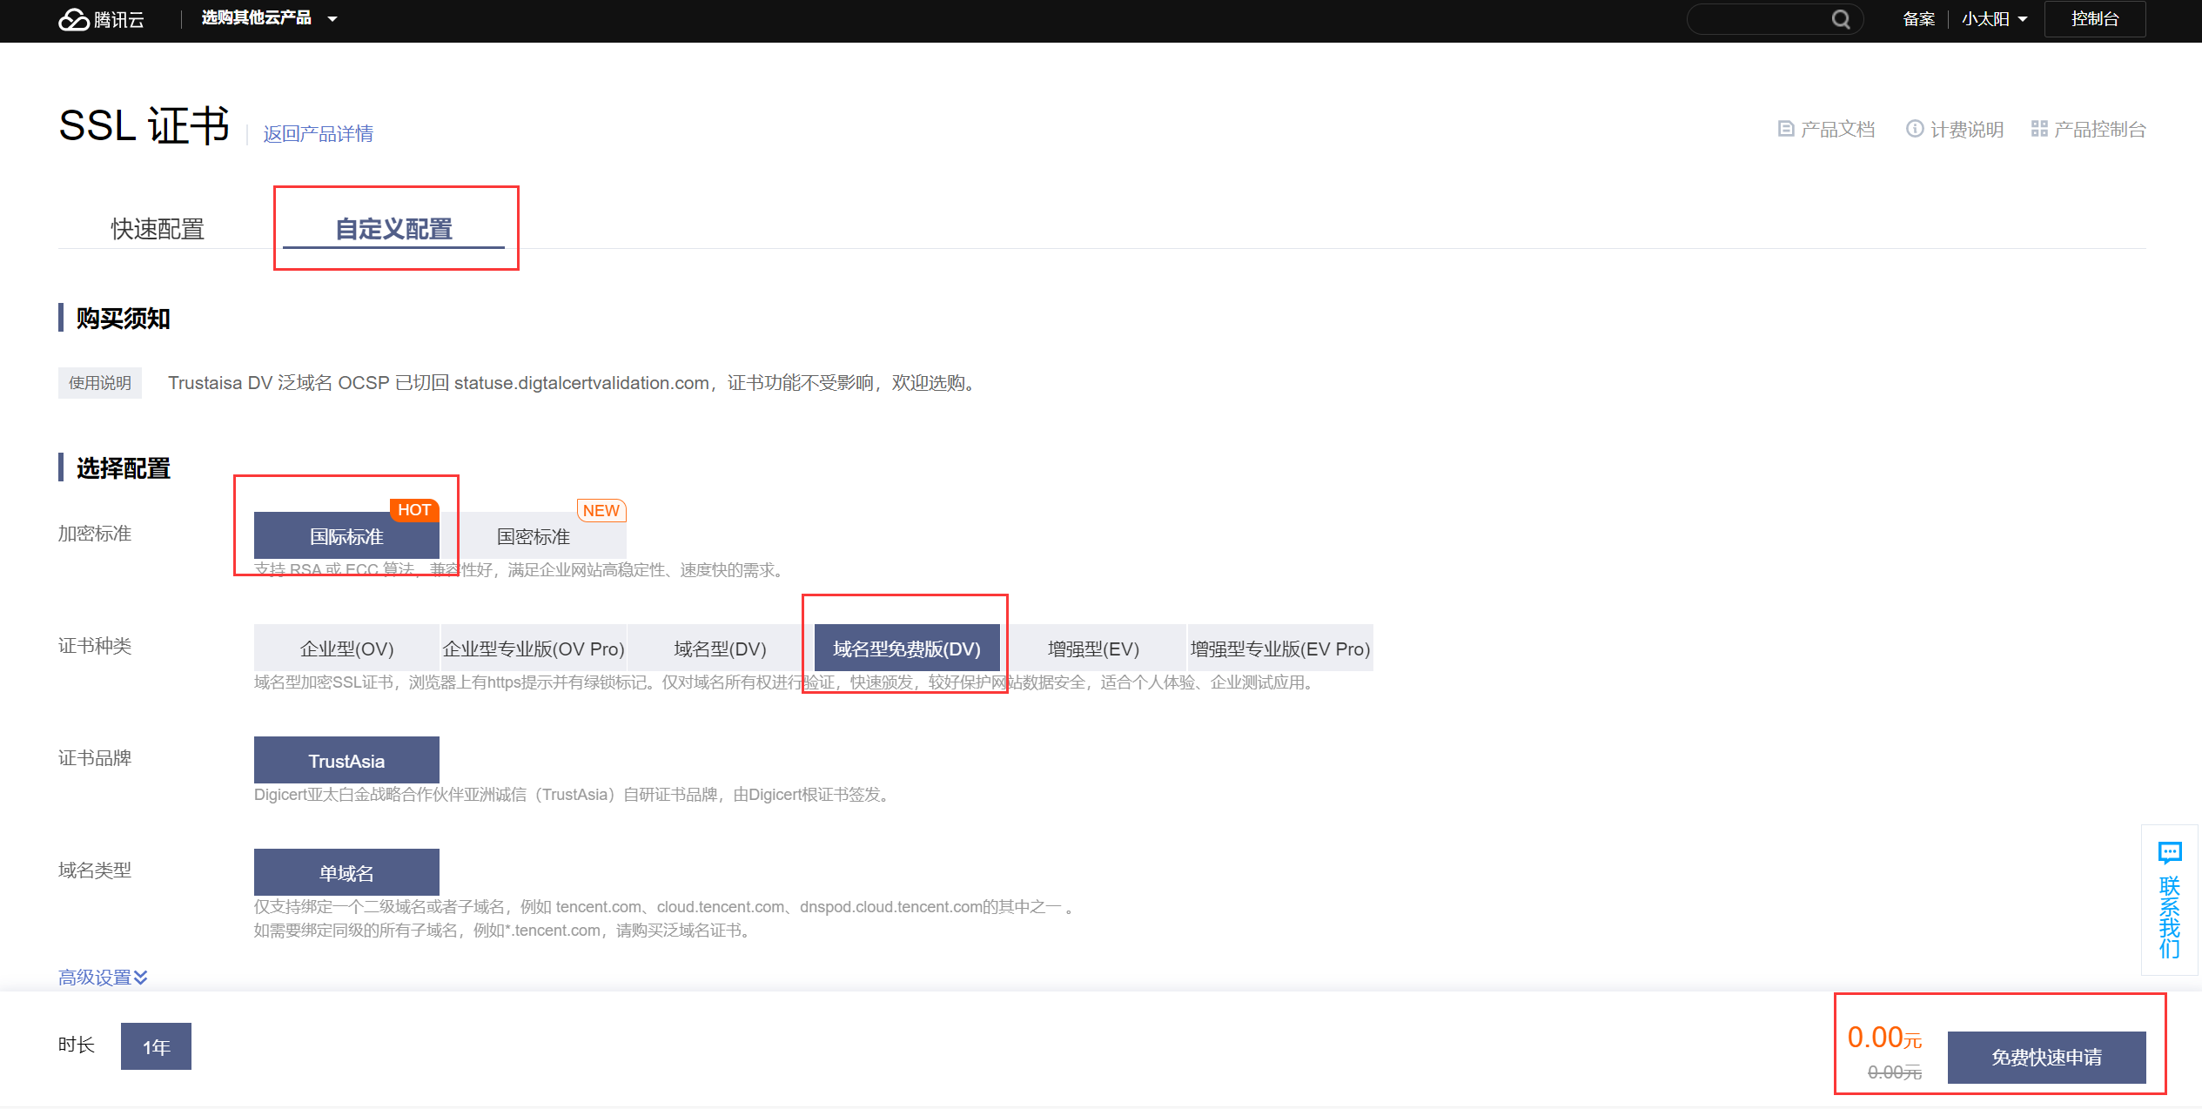Select 1年 duration option
2202x1109 pixels.
tap(156, 1046)
